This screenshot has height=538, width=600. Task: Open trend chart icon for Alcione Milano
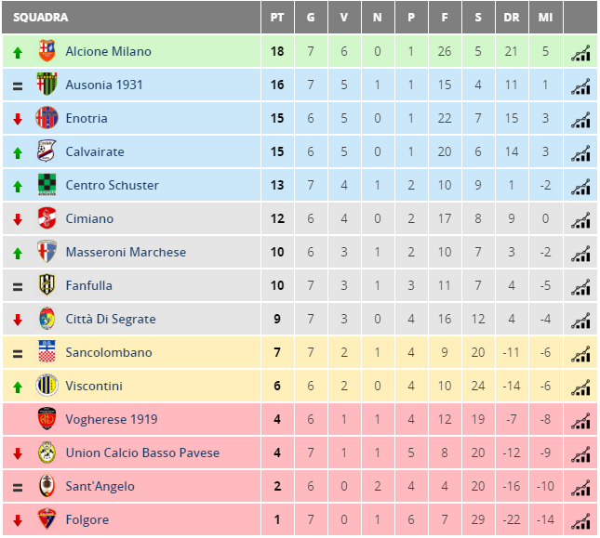[580, 53]
